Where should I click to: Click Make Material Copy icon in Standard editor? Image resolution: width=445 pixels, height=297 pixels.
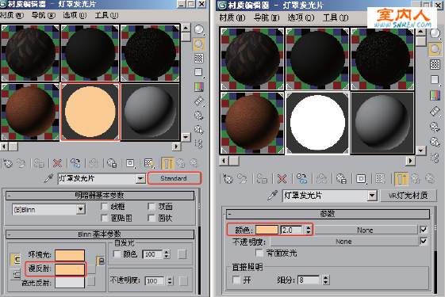coord(76,163)
